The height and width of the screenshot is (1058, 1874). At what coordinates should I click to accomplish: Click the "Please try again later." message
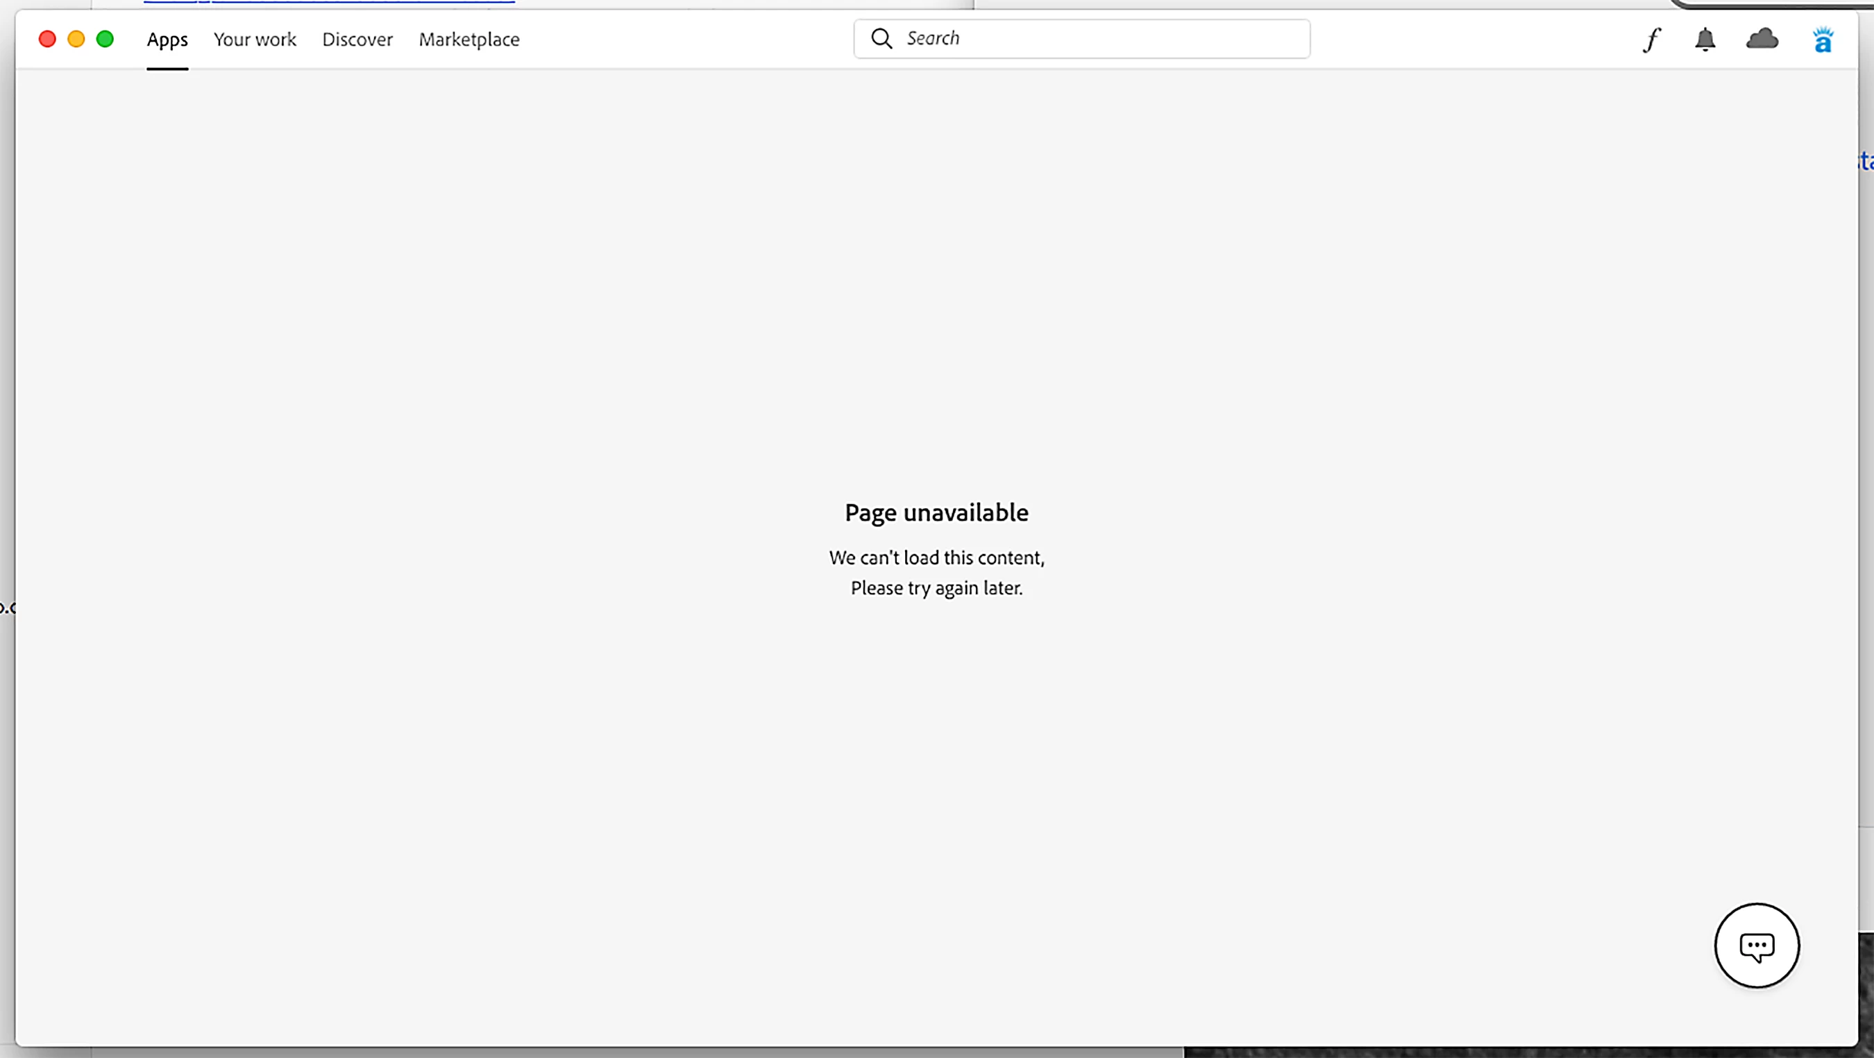tap(936, 588)
